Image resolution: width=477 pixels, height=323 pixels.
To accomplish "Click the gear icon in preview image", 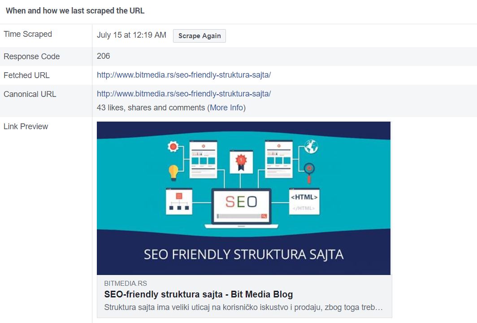I will pos(173,147).
